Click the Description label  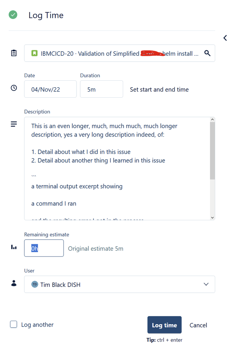[x=37, y=112]
